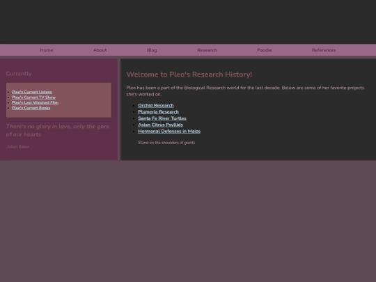Follow the Santa Fe River Turtles link

[x=162, y=118]
